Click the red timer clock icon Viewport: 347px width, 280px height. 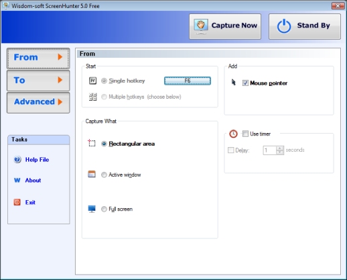pos(233,134)
